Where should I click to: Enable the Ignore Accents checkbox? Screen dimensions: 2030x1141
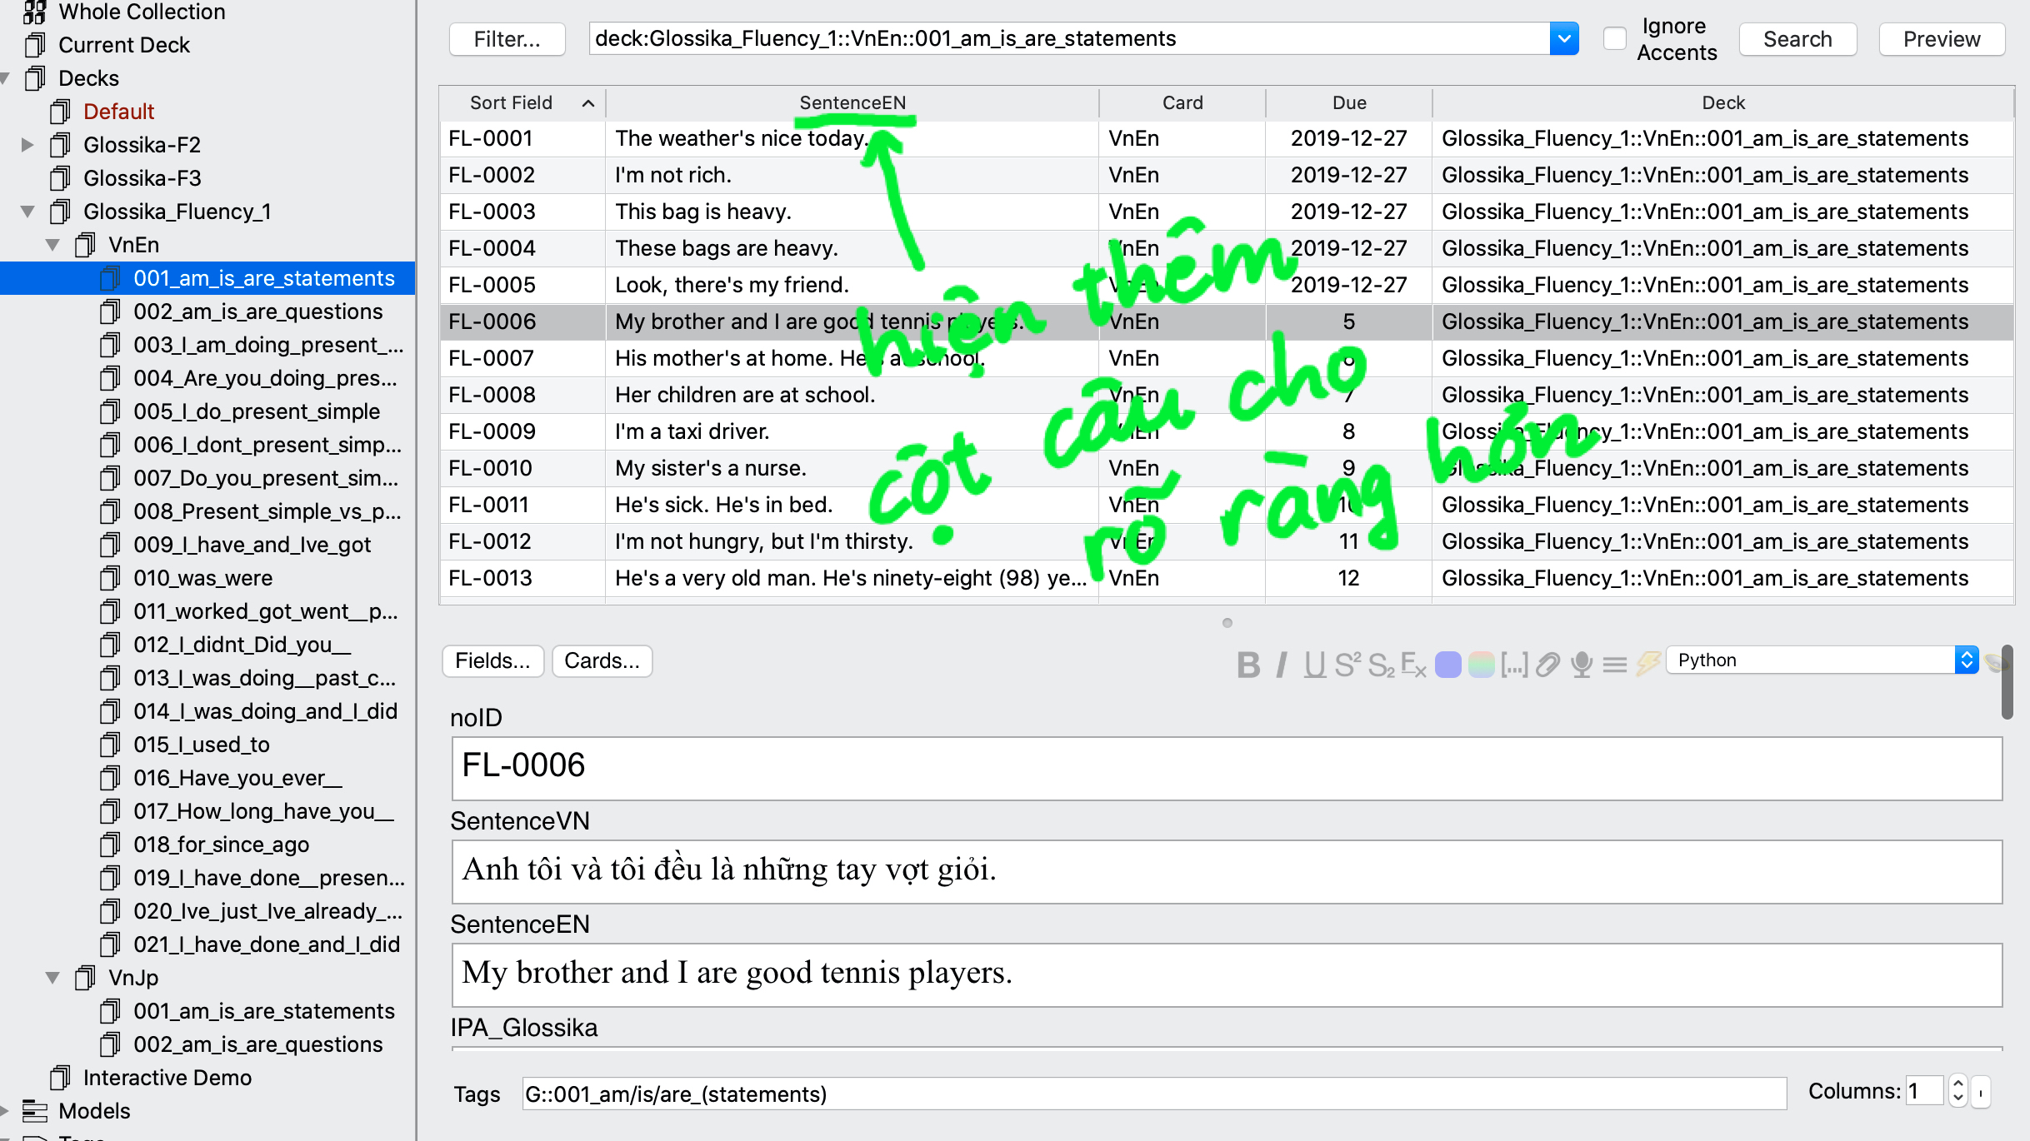[1614, 38]
